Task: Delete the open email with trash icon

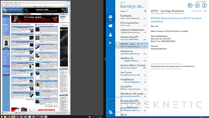Action: click(204, 5)
